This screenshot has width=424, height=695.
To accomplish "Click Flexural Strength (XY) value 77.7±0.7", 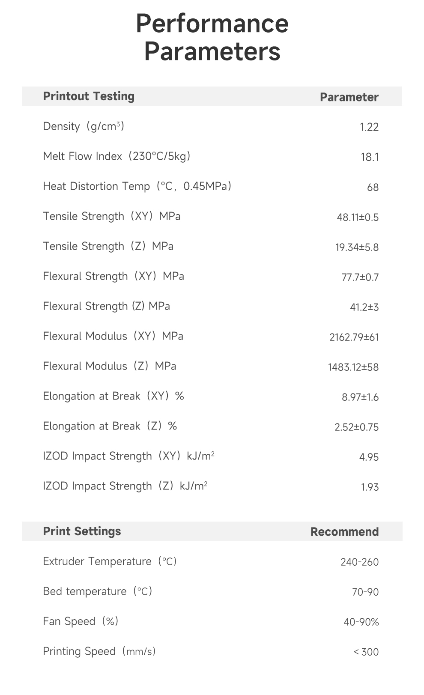I will pyautogui.click(x=360, y=277).
